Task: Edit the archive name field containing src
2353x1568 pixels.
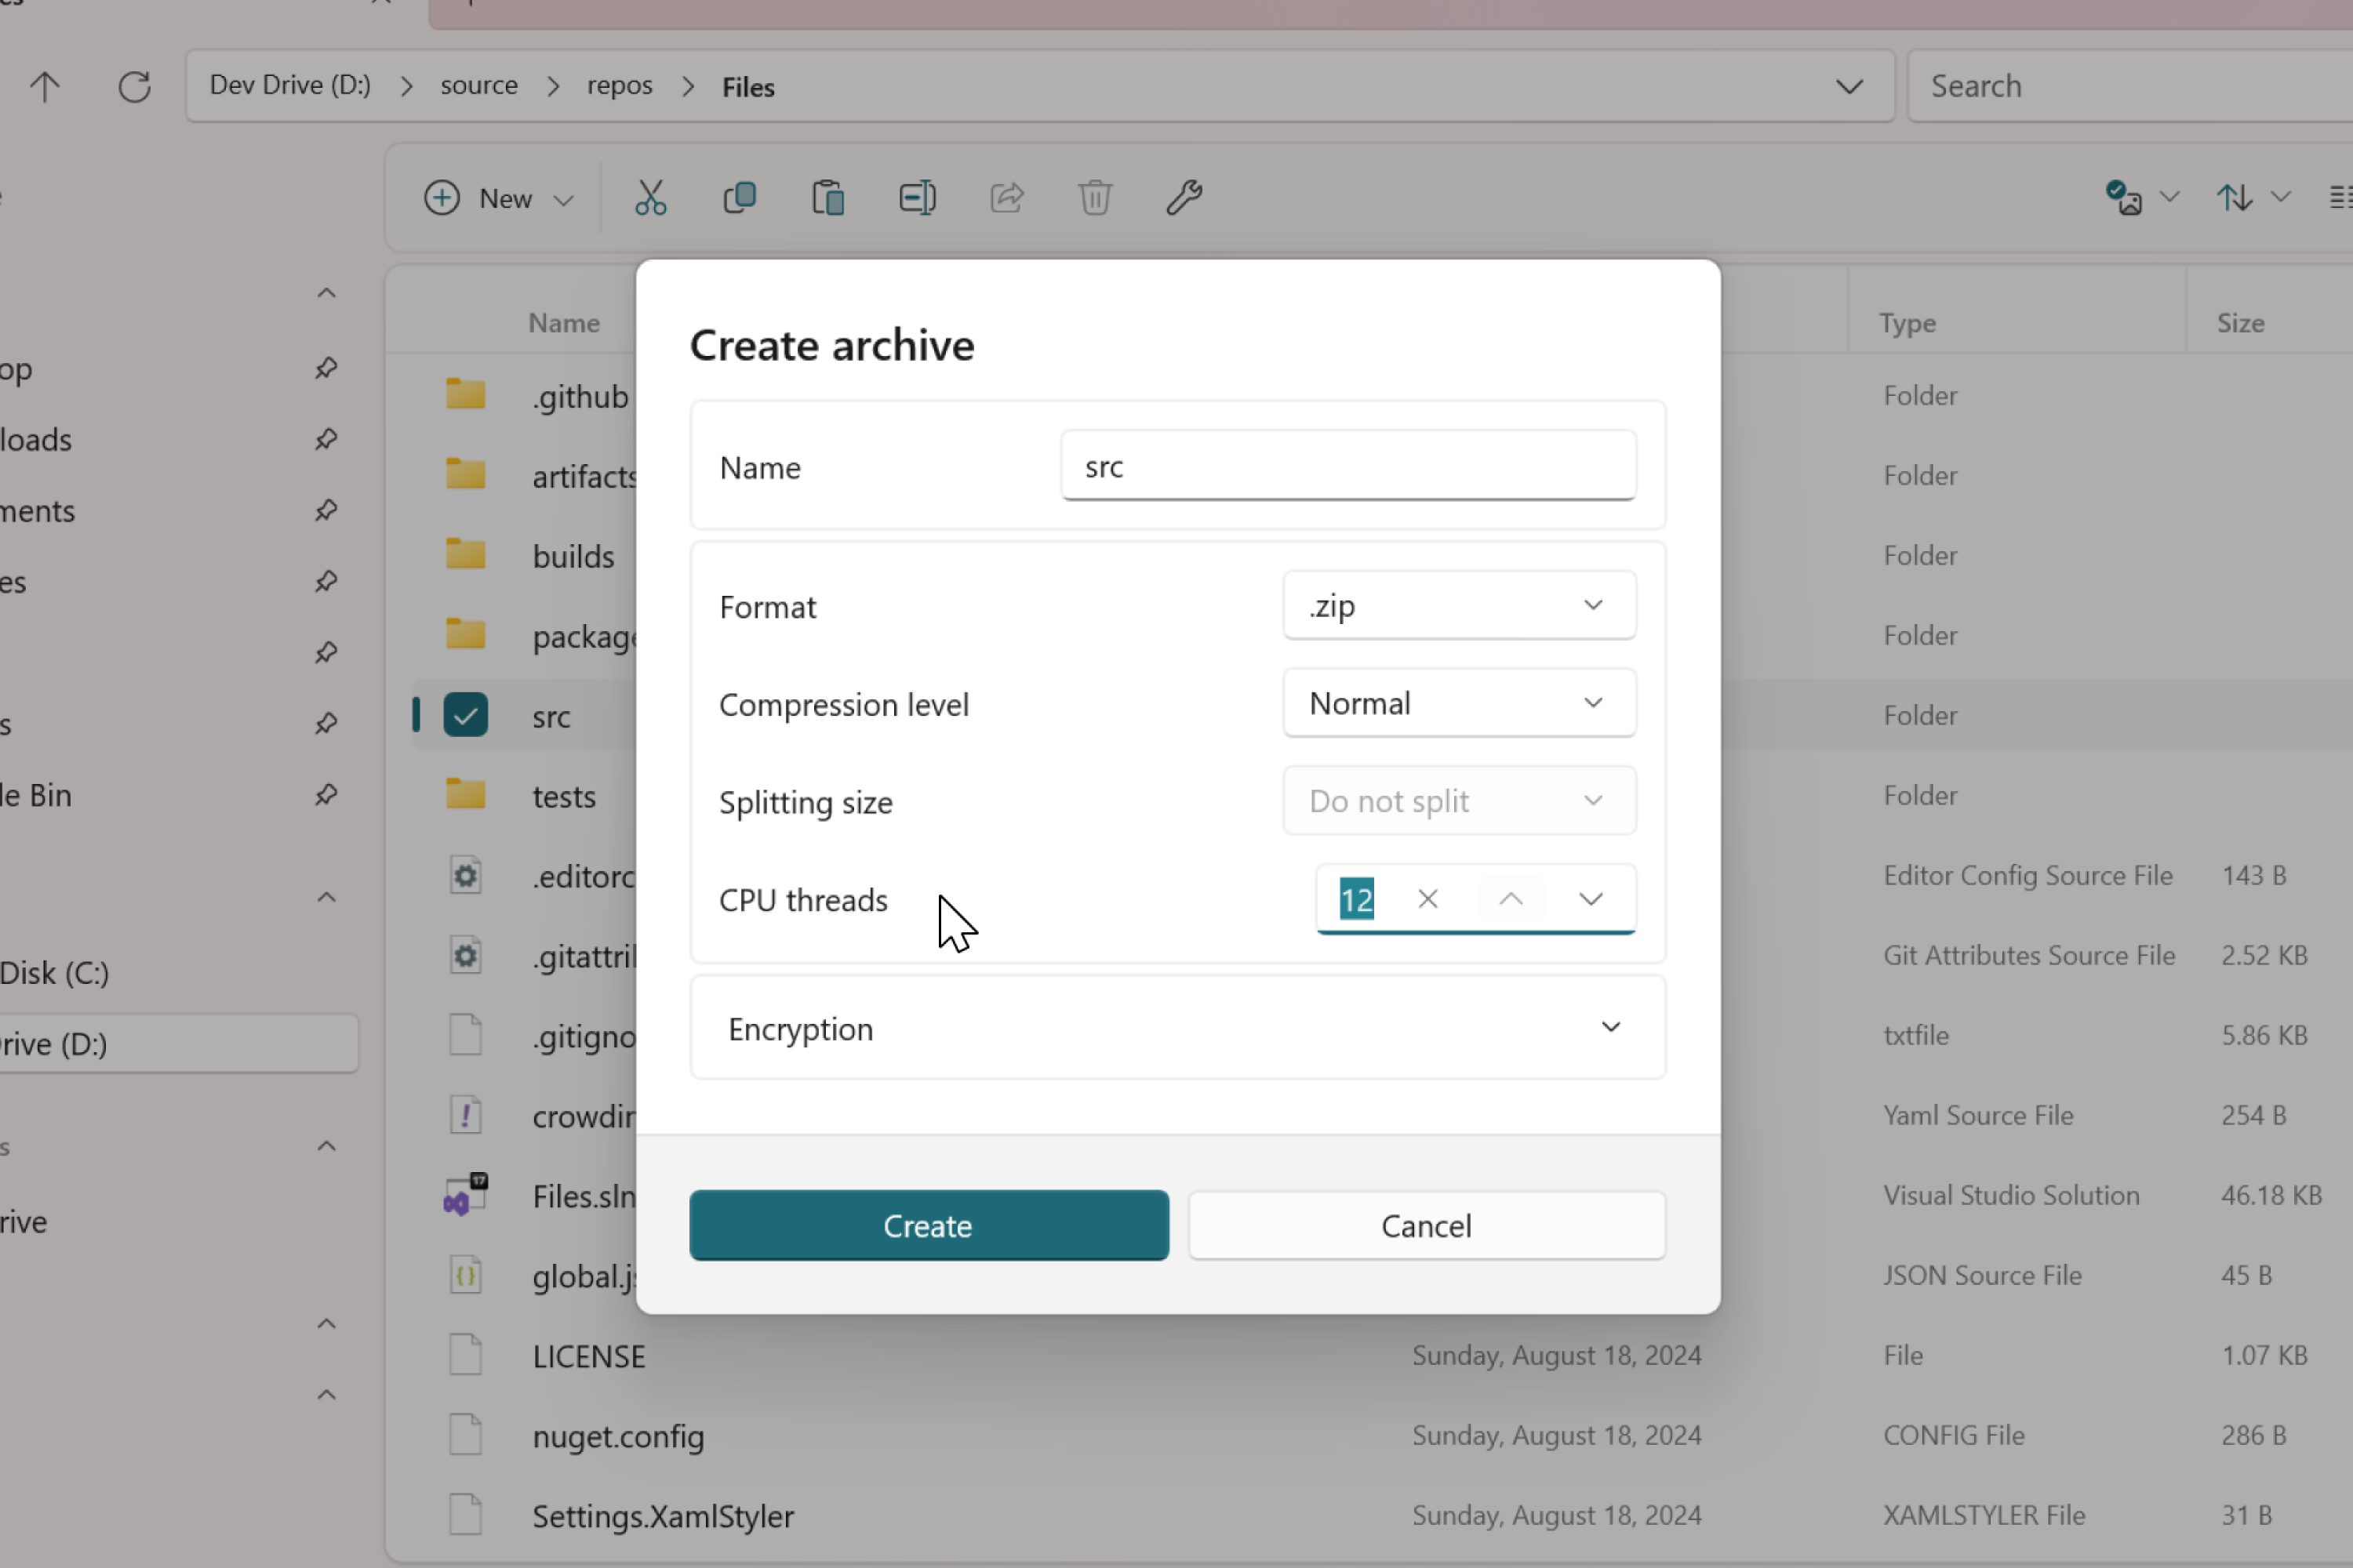Action: [x=1347, y=466]
